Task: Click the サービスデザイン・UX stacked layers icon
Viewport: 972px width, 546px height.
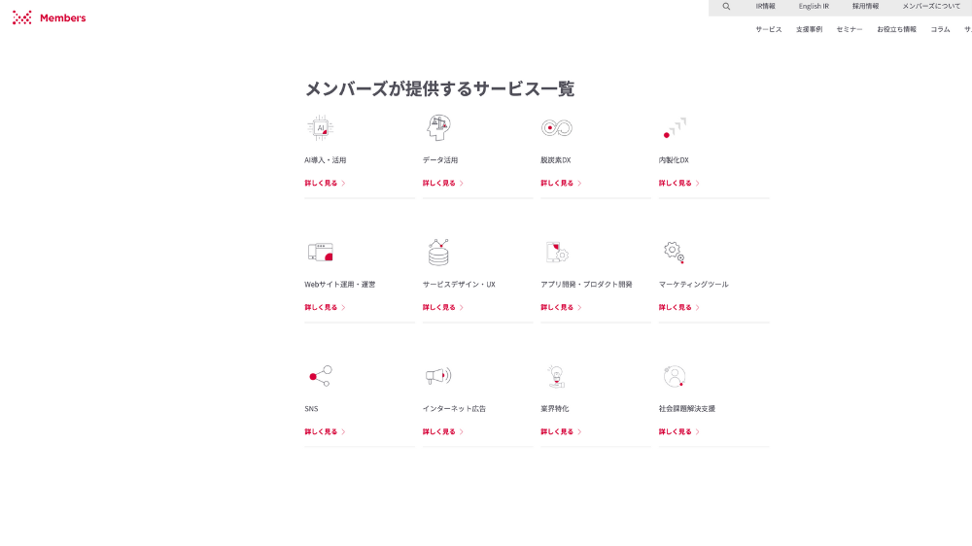Action: [438, 253]
